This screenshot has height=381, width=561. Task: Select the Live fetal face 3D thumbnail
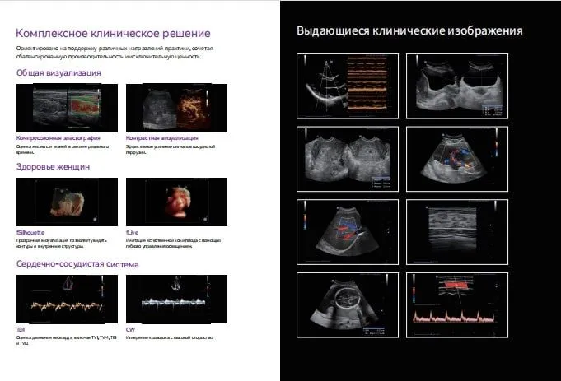click(x=176, y=202)
